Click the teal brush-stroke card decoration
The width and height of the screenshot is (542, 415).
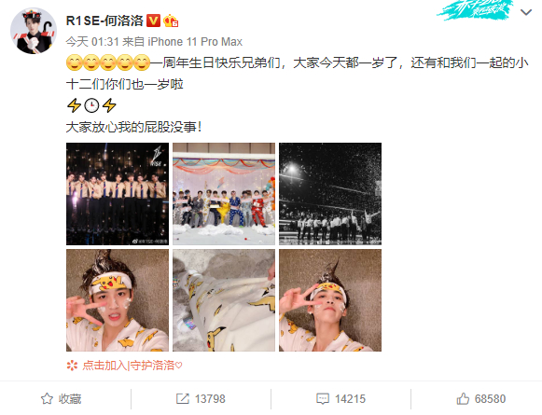[475, 9]
